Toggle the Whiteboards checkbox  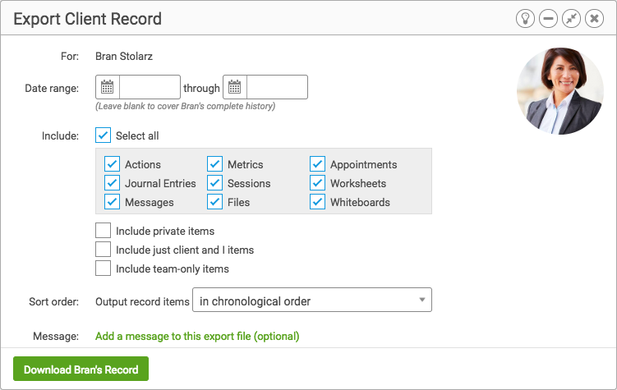pyautogui.click(x=318, y=202)
